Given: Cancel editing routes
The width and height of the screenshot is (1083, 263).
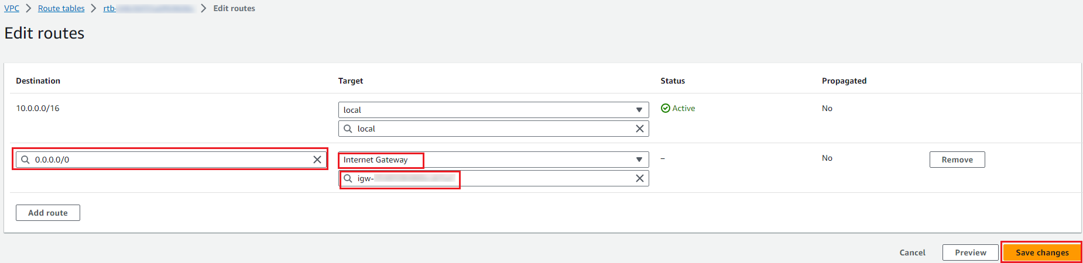Looking at the screenshot, I should 912,252.
